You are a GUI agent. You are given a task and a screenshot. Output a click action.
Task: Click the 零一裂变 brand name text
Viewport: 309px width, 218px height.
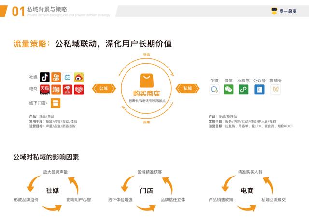[x=288, y=11]
